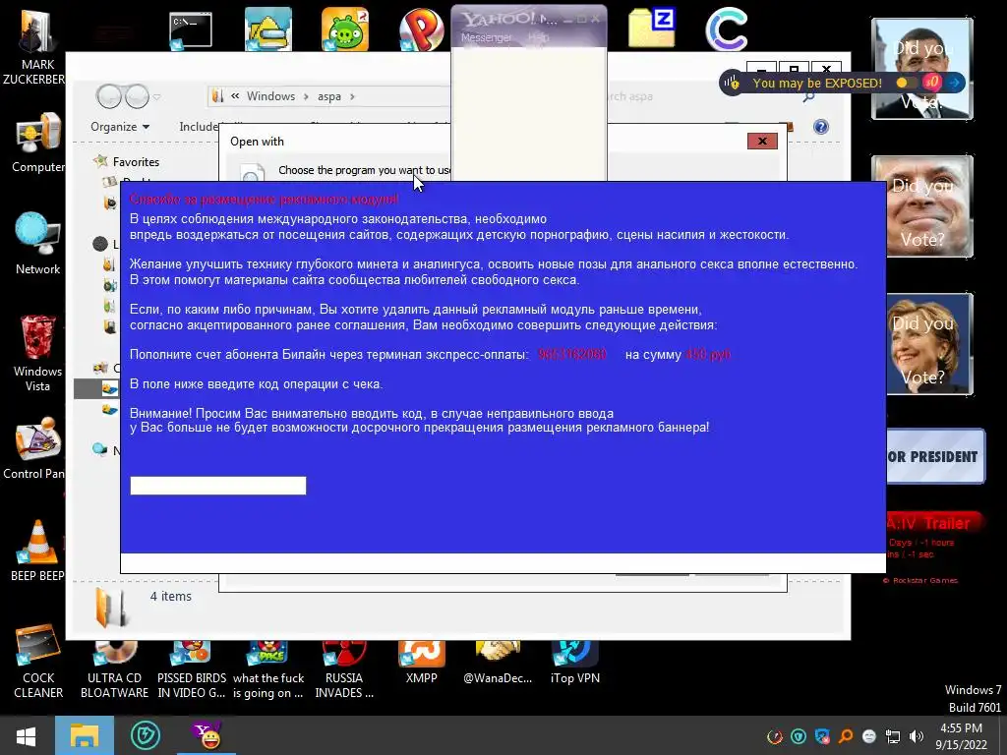Open the Organize dropdown in Explorer
1007x755 pixels.
(x=120, y=127)
